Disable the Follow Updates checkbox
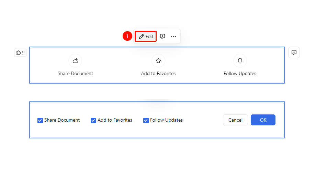 coord(146,121)
